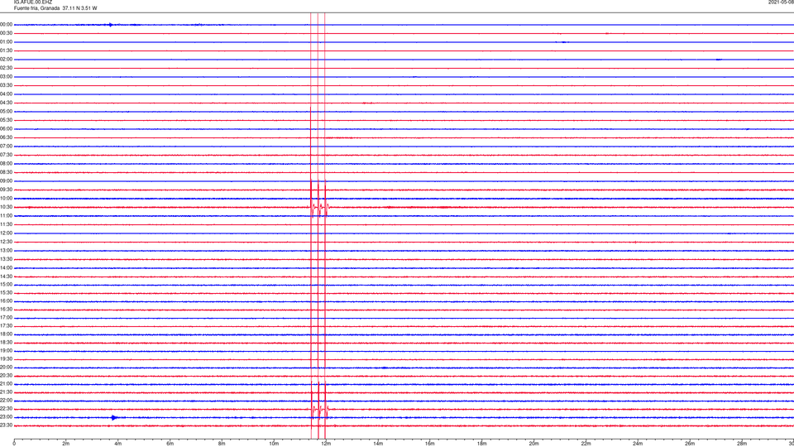
Task: Click the 04:00 trace row label
Action: [x=6, y=94]
